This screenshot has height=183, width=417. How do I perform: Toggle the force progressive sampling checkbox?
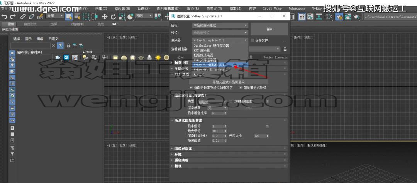point(241,87)
